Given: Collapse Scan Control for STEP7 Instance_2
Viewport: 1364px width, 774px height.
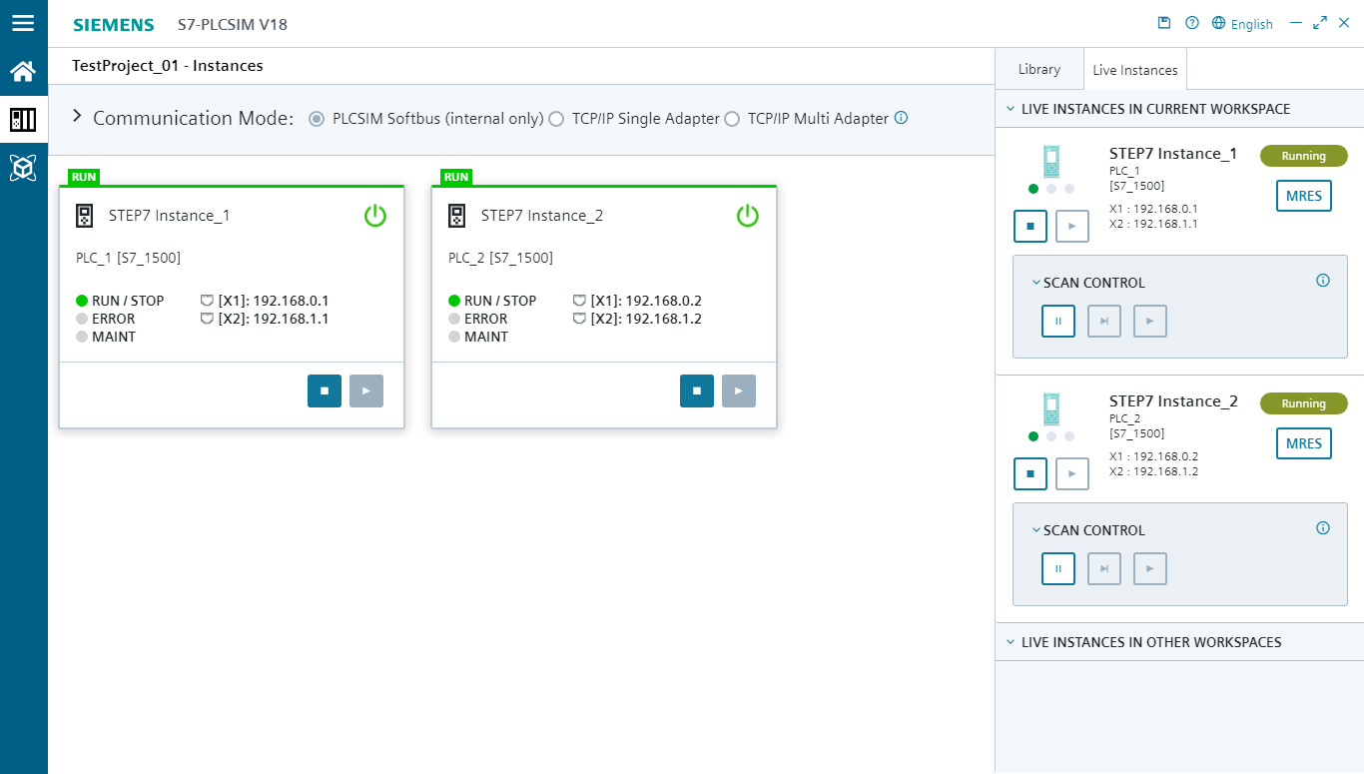Looking at the screenshot, I should (1036, 530).
